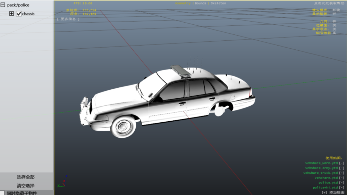
Task: Toggle 几何 geometry display setting
Action: click(x=334, y=22)
